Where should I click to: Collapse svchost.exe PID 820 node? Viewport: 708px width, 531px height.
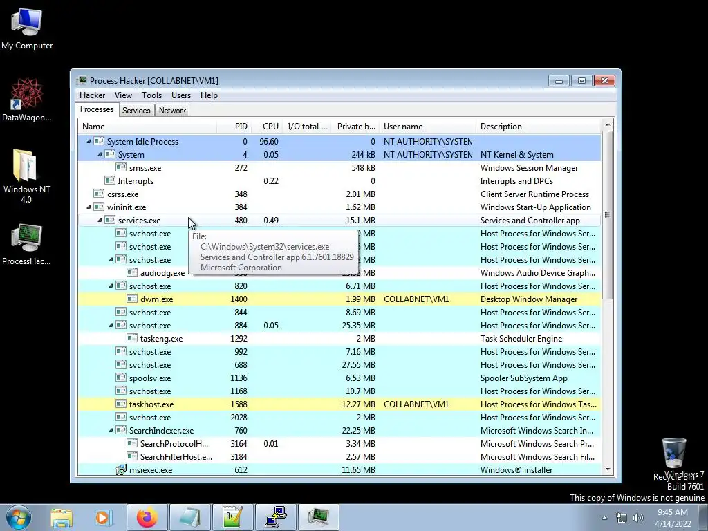coord(111,286)
